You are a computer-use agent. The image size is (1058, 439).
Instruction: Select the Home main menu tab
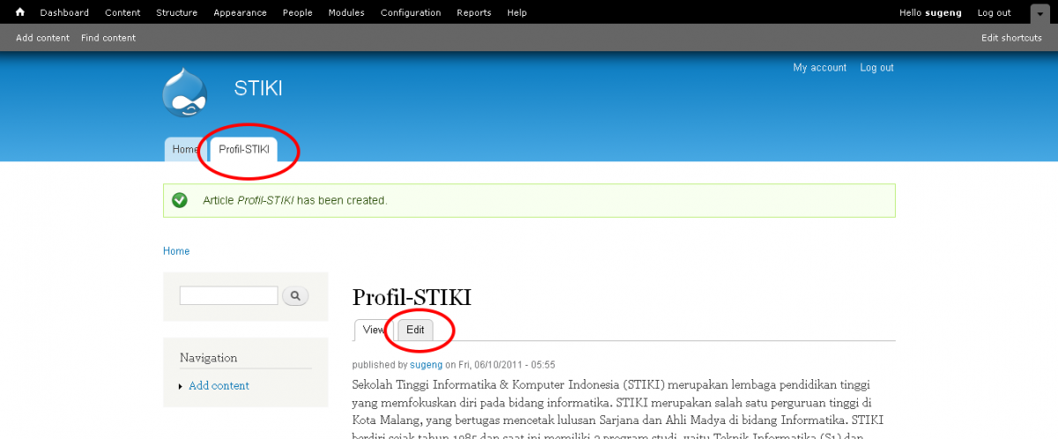pyautogui.click(x=184, y=150)
